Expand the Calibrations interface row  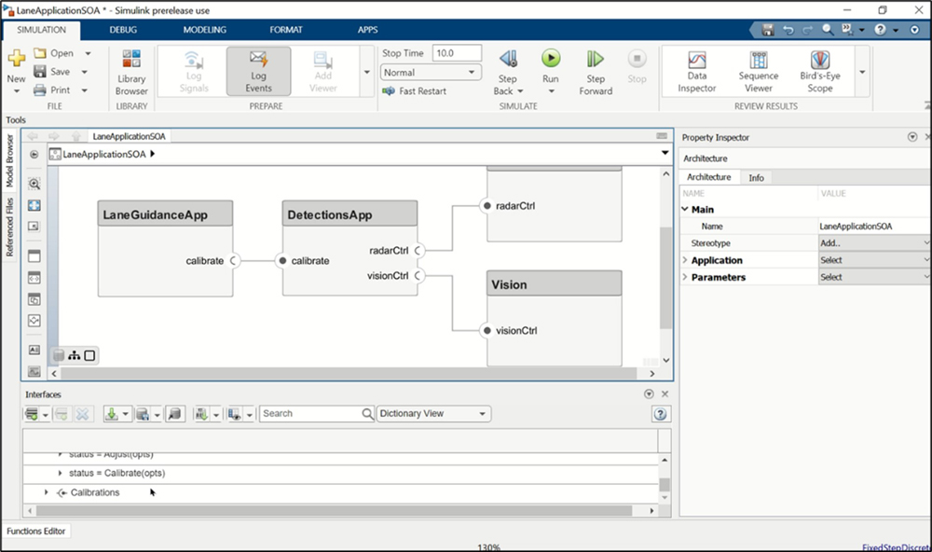click(47, 492)
